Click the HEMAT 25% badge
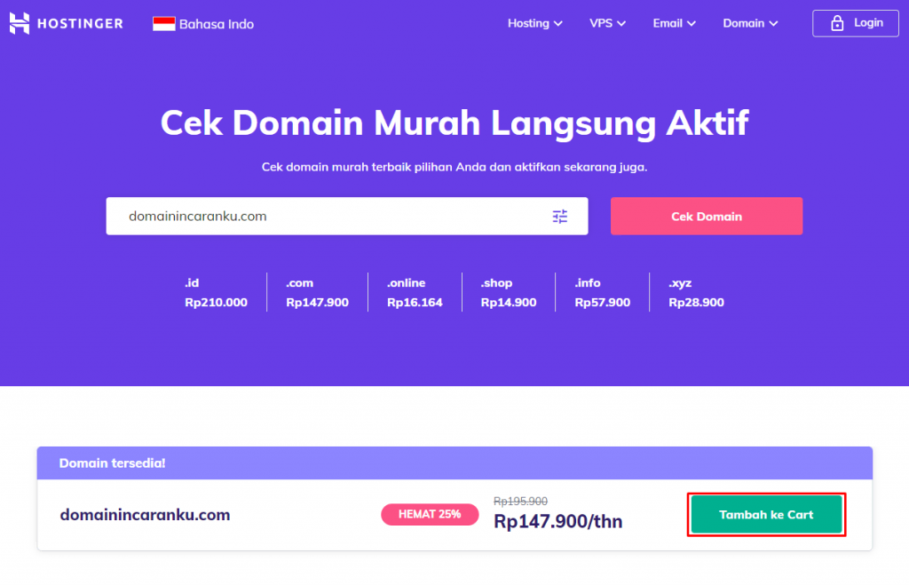 click(430, 514)
